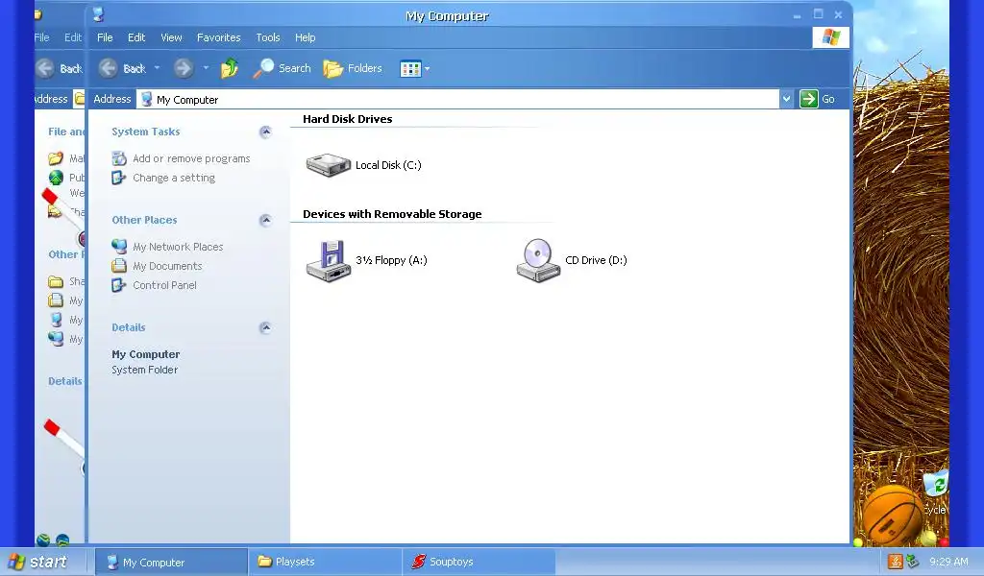Expand the Address bar dropdown
Viewport: 984px width, 576px height.
[x=786, y=99]
